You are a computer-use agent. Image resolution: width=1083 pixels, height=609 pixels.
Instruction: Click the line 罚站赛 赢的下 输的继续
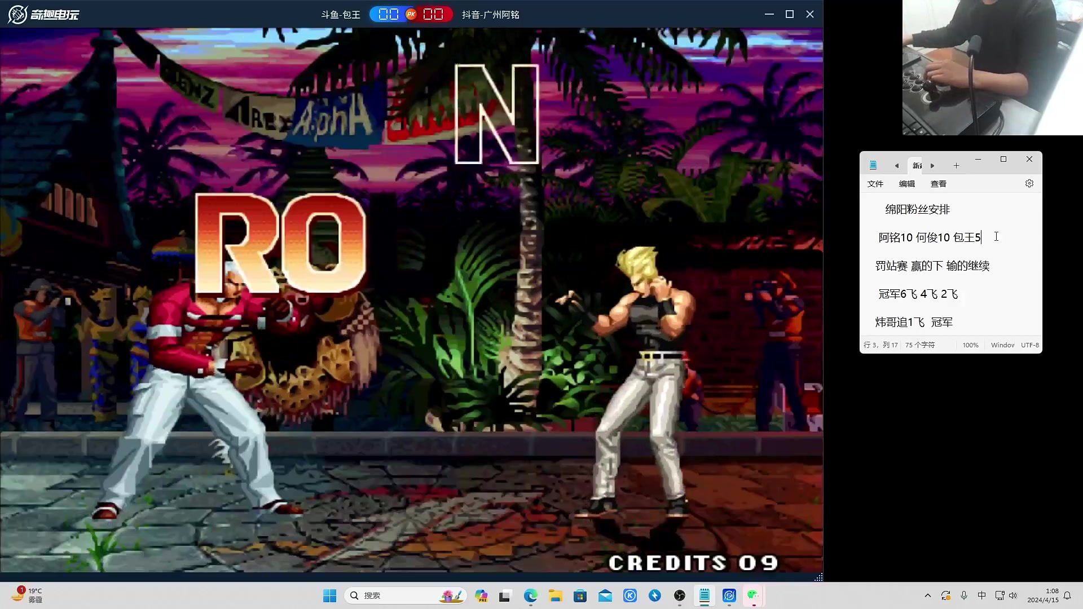[932, 266]
